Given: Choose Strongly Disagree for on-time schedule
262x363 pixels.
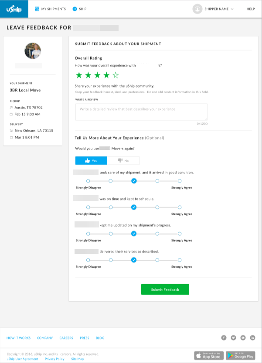Looking at the screenshot, I should pyautogui.click(x=88, y=207).
